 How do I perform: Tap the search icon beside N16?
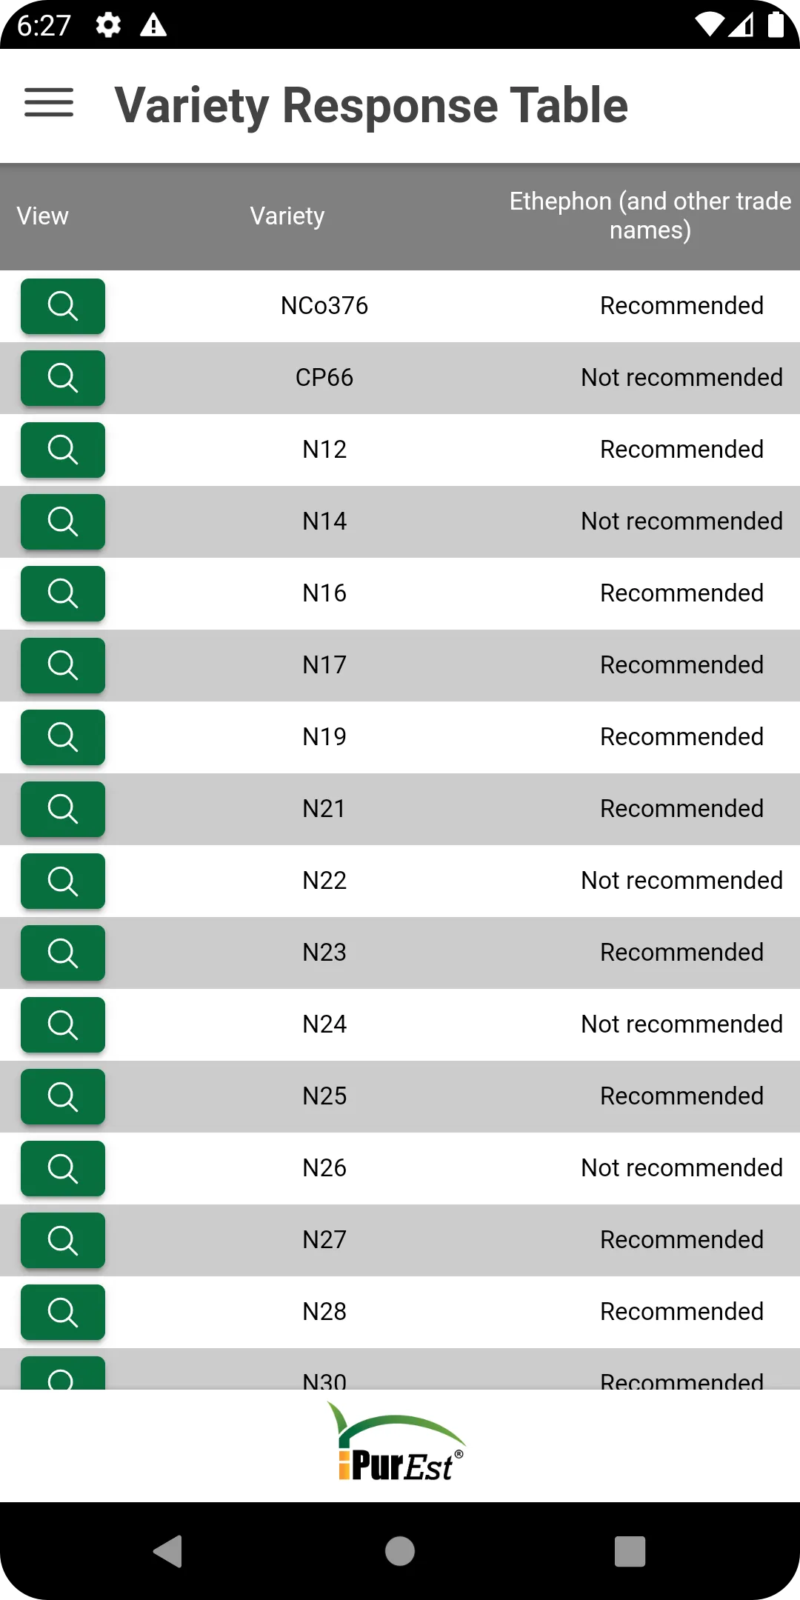(x=63, y=593)
